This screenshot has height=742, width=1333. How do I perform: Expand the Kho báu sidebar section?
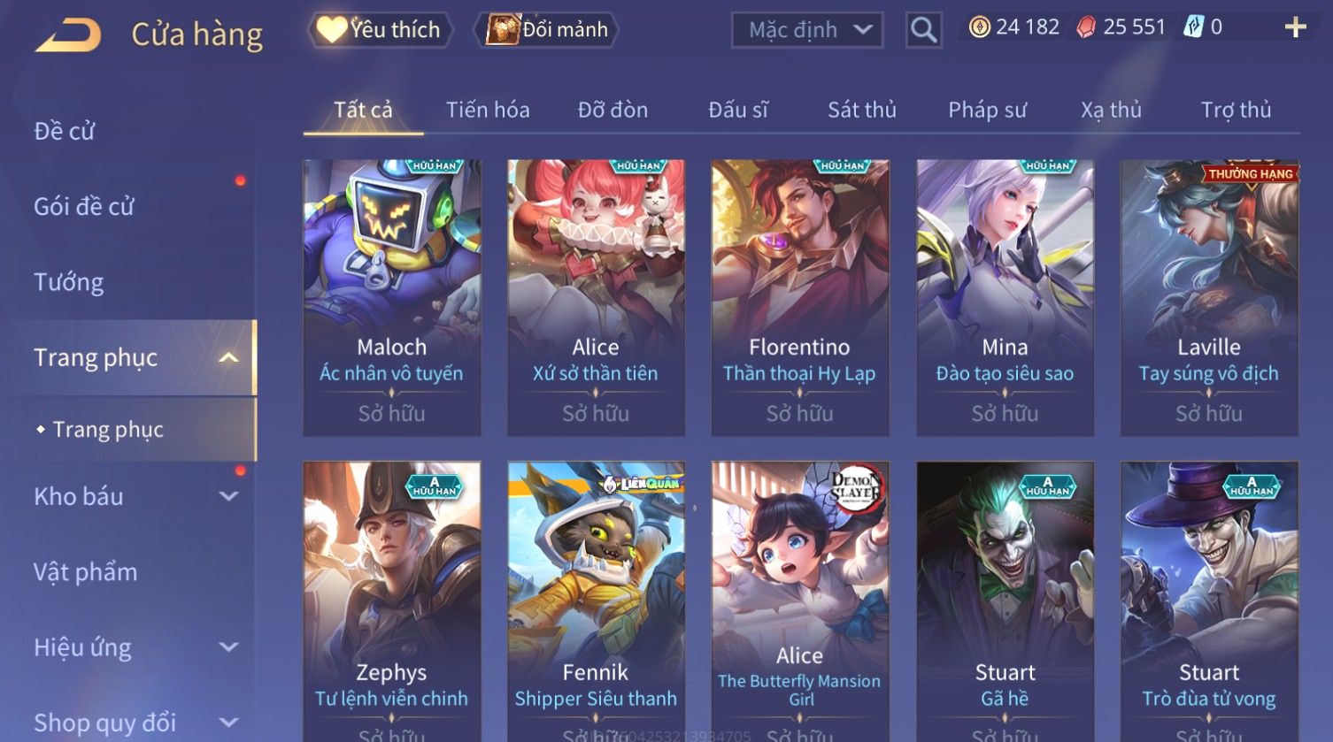(x=228, y=497)
